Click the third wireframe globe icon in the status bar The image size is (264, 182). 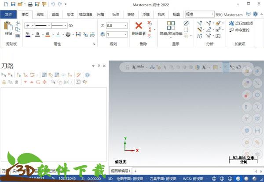(x=230, y=178)
